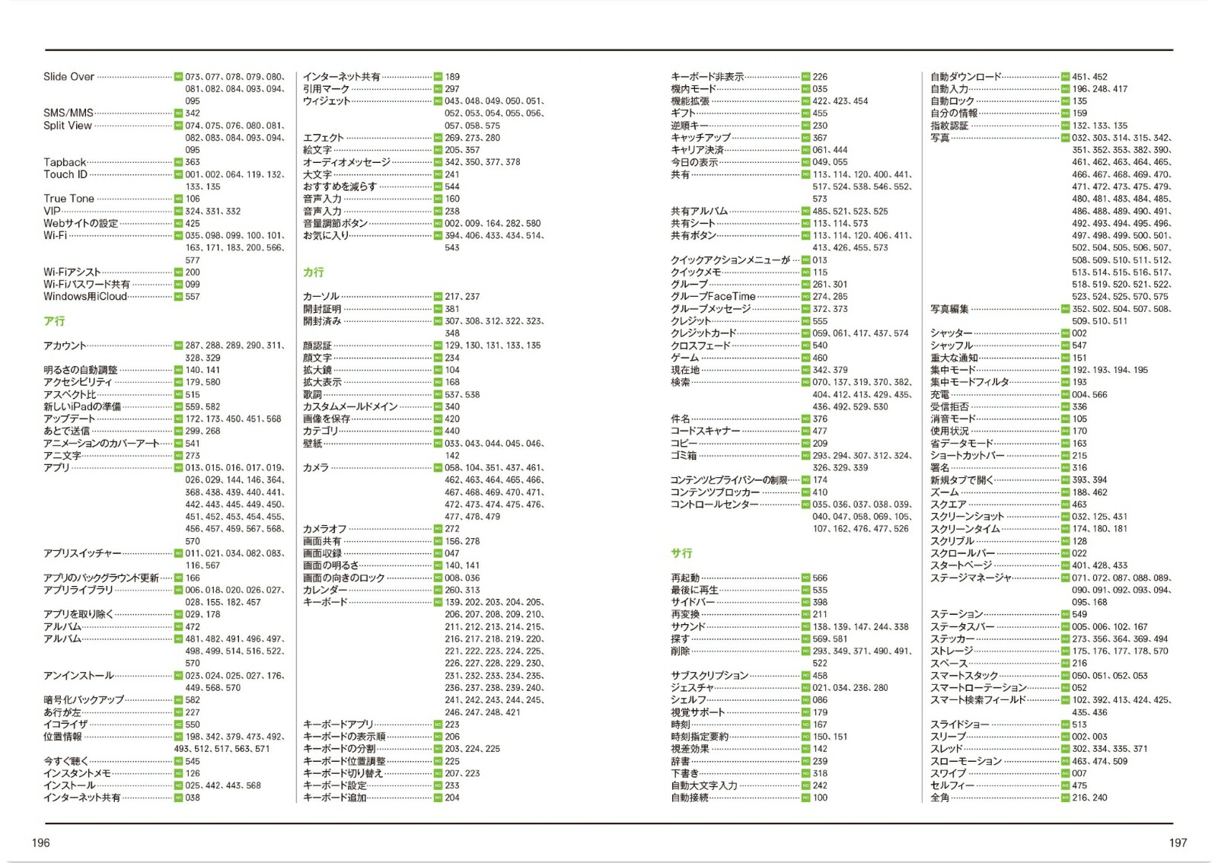Click the "Split View" entry
This screenshot has height=863, width=1218.
tap(68, 126)
